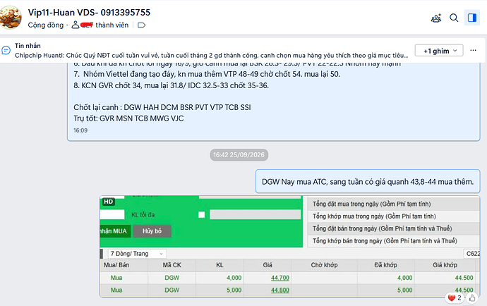Search in conversation with magnifier icon
Screen dimensions: 487x306
click(454, 18)
